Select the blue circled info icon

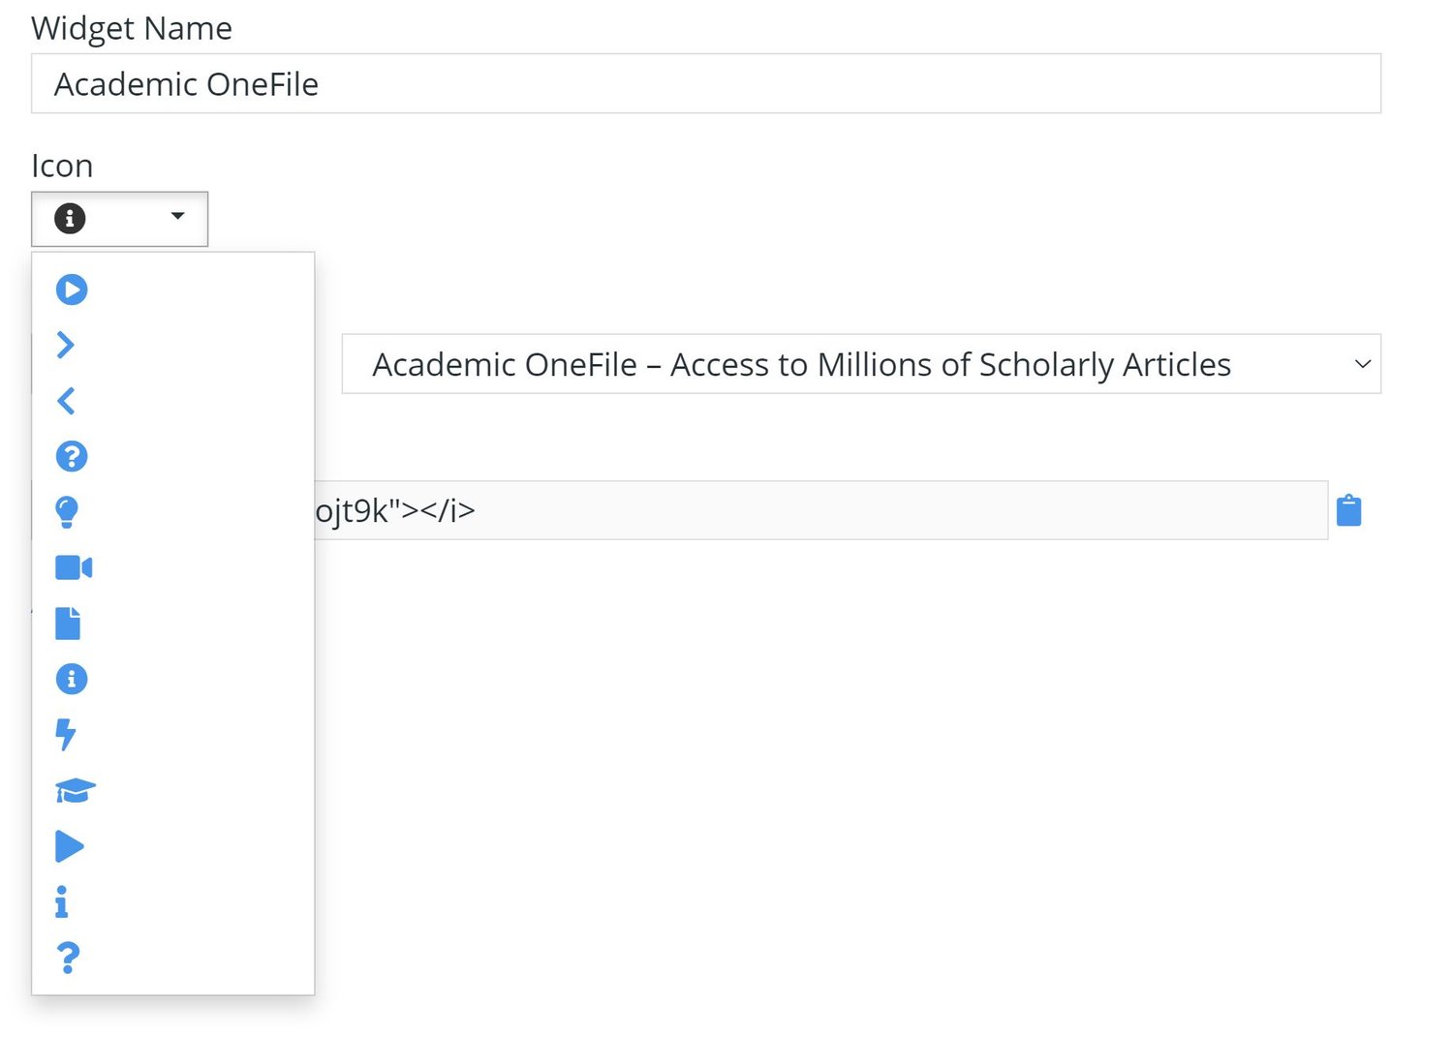(72, 679)
